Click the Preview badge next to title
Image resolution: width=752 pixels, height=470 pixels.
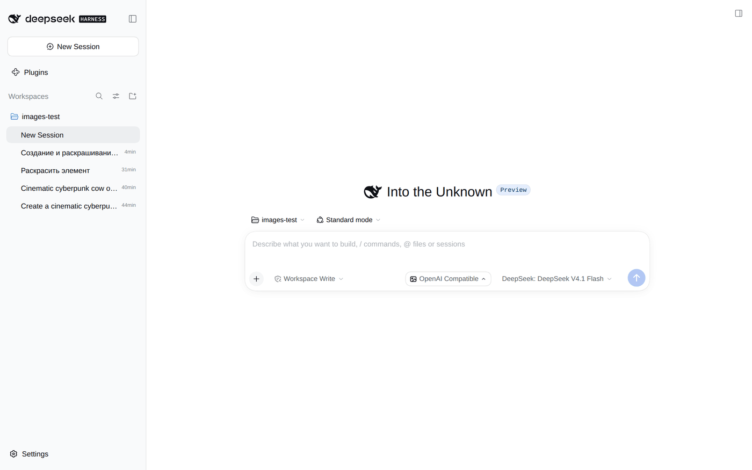pos(514,190)
